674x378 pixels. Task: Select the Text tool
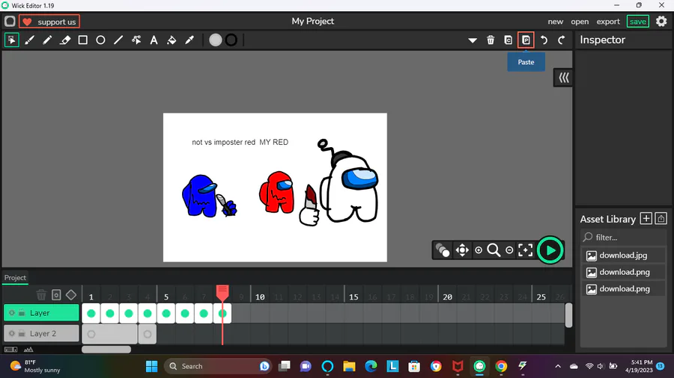coord(154,40)
